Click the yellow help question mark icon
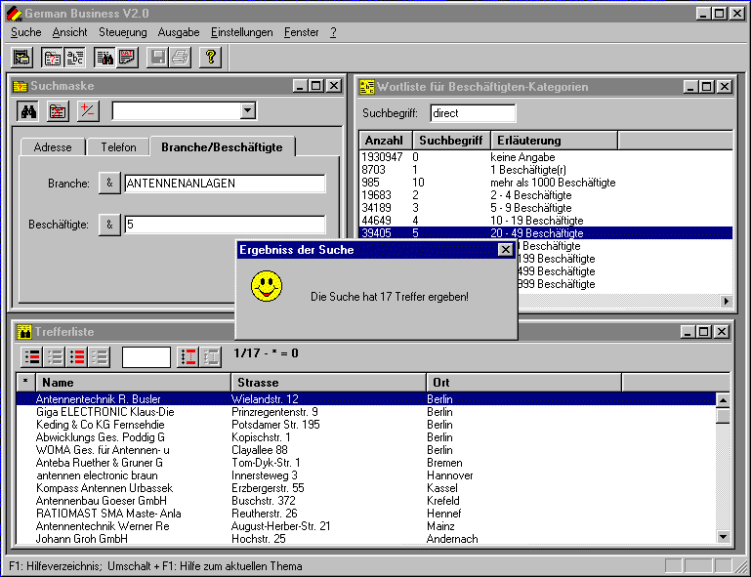The height and width of the screenshot is (577, 751). [210, 58]
